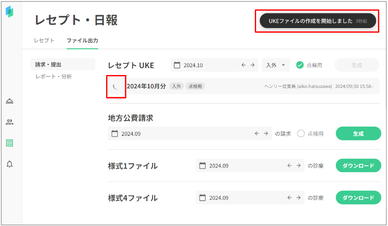Uncheck the green 点検用 checkbox for レセプト UKE
This screenshot has height=226, width=388.
(300, 65)
